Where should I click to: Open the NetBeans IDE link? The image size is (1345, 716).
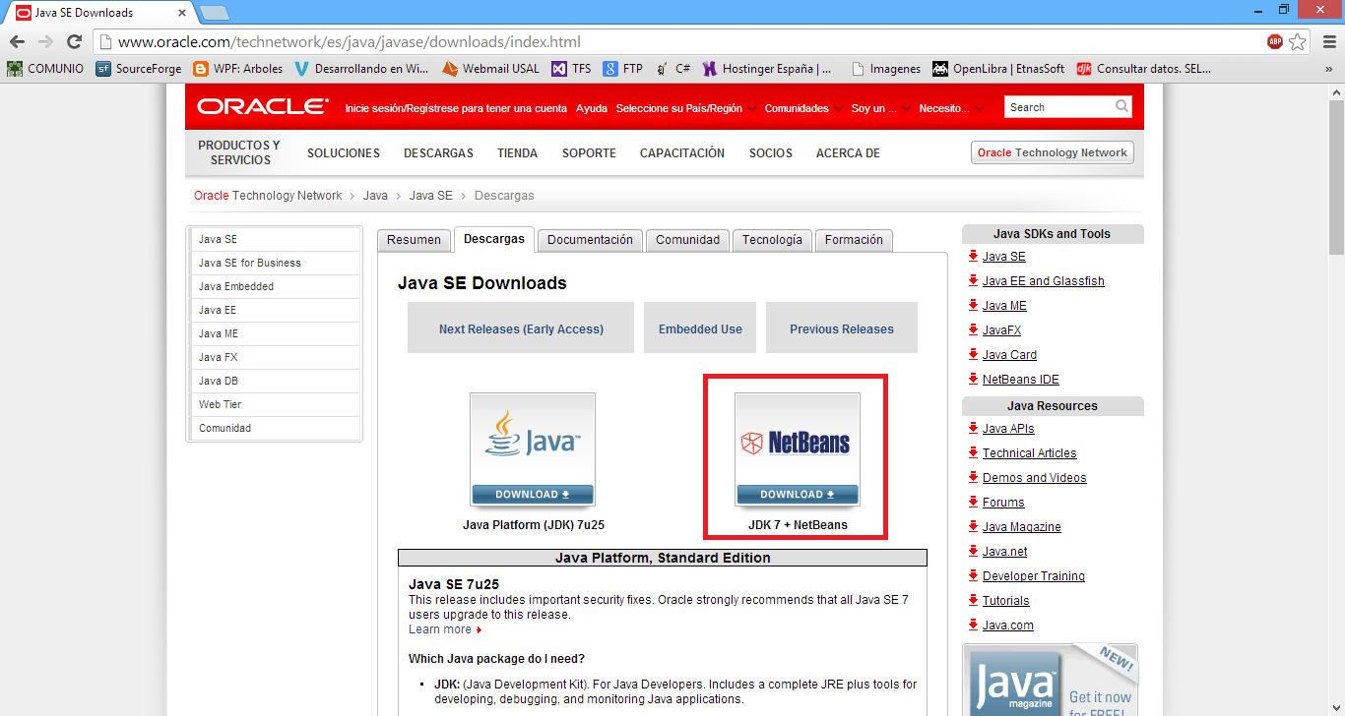pos(1020,380)
